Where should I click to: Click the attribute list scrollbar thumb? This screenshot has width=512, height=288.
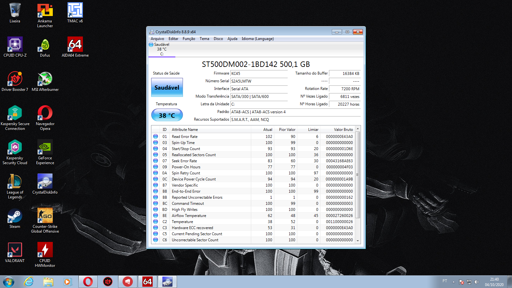coord(358,175)
